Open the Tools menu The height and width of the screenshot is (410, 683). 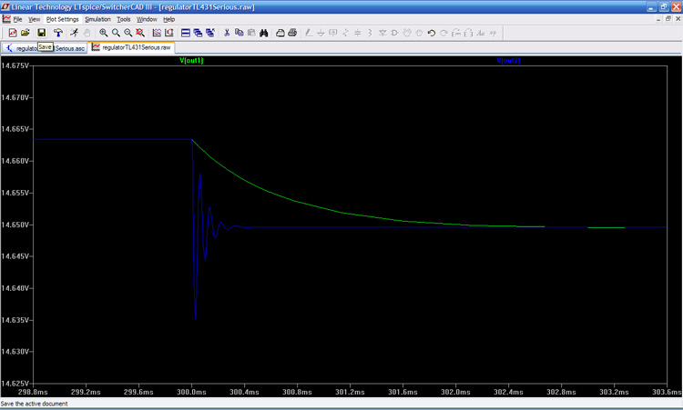point(123,19)
